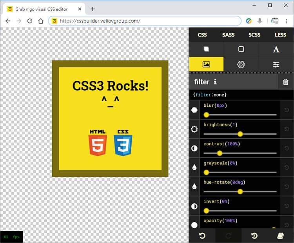
Task: Close the Grab n'go visual CSS editor tab
Action: (80, 9)
